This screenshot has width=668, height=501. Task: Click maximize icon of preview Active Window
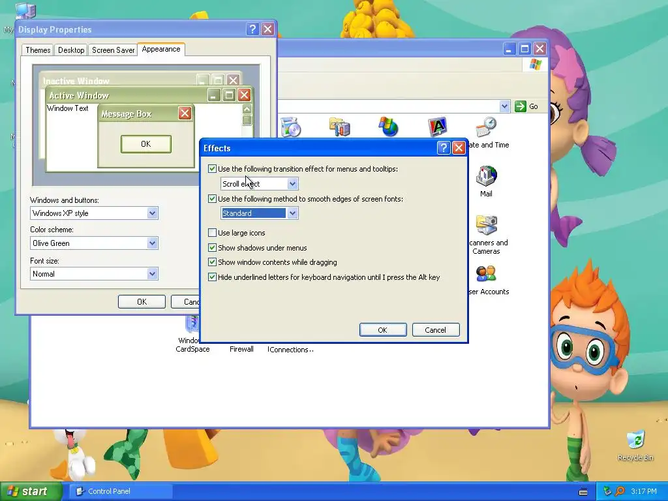click(x=229, y=95)
